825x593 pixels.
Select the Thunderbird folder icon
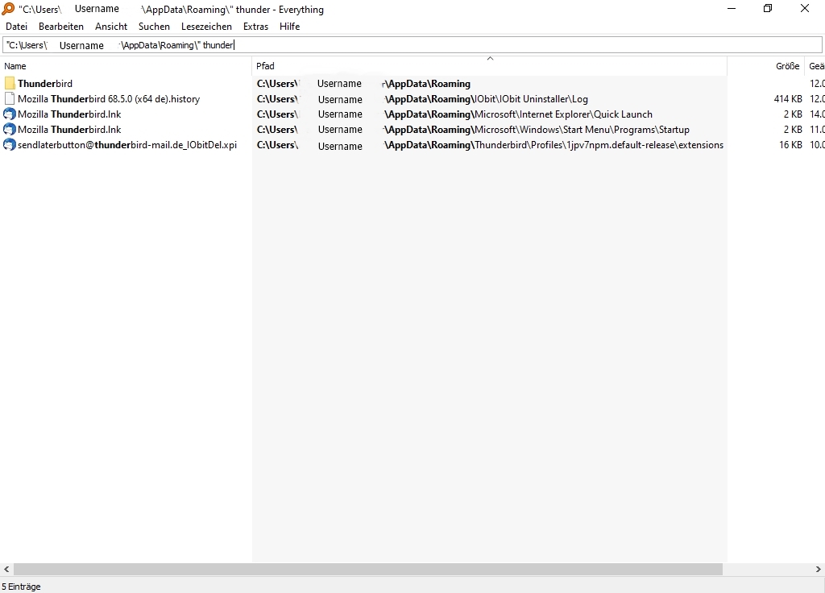pos(10,83)
